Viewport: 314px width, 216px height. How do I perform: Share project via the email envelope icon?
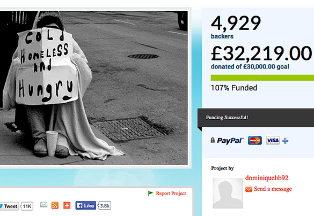43,205
